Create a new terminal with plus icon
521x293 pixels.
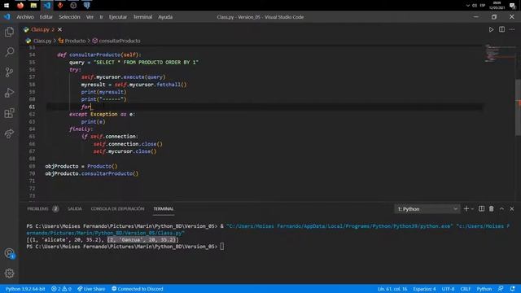pos(466,208)
